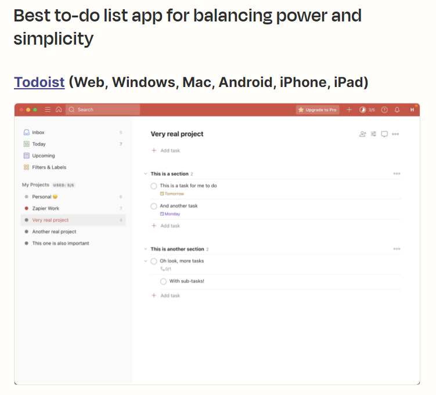Open Today view in the sidebar

tap(73, 144)
